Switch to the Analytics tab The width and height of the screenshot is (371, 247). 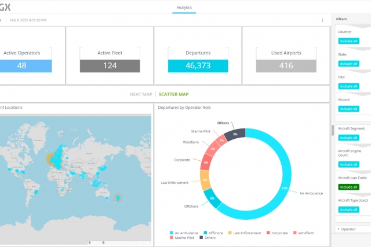tap(184, 8)
